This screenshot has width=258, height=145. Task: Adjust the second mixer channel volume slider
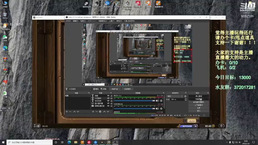pyautogui.click(x=134, y=109)
